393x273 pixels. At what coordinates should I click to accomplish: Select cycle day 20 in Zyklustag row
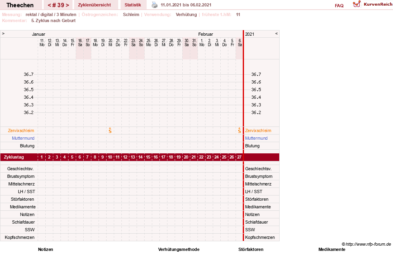(x=186, y=157)
